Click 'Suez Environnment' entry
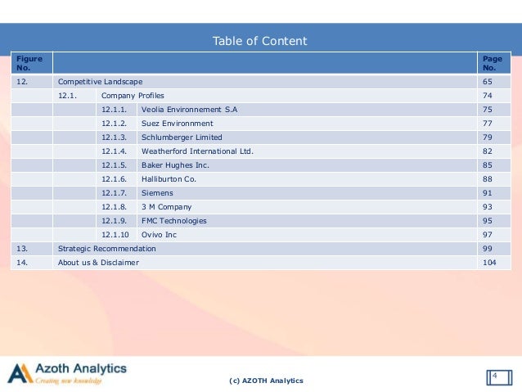This screenshot has height=392, width=522. (x=177, y=124)
